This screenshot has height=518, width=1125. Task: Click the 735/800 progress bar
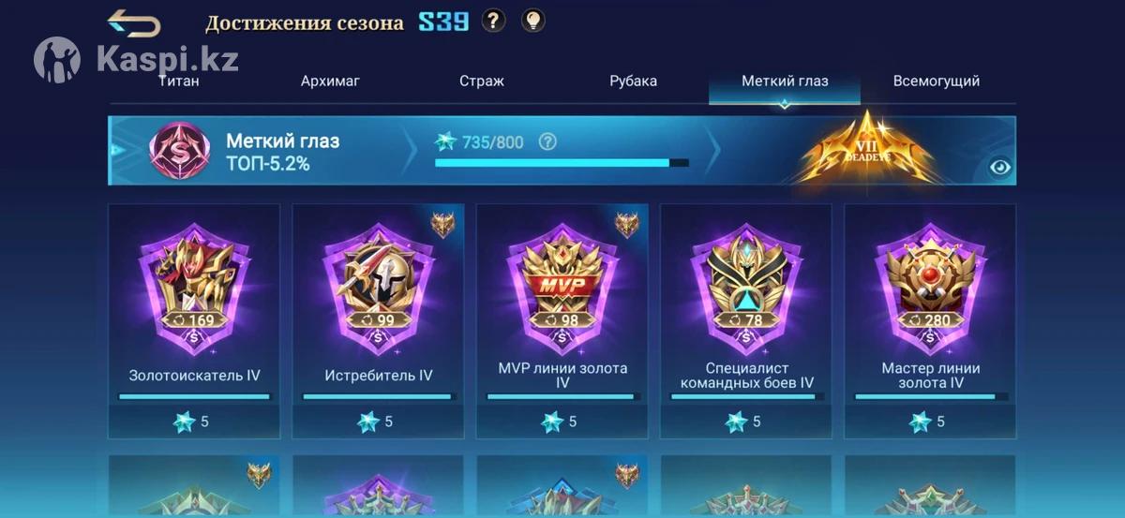tap(562, 163)
